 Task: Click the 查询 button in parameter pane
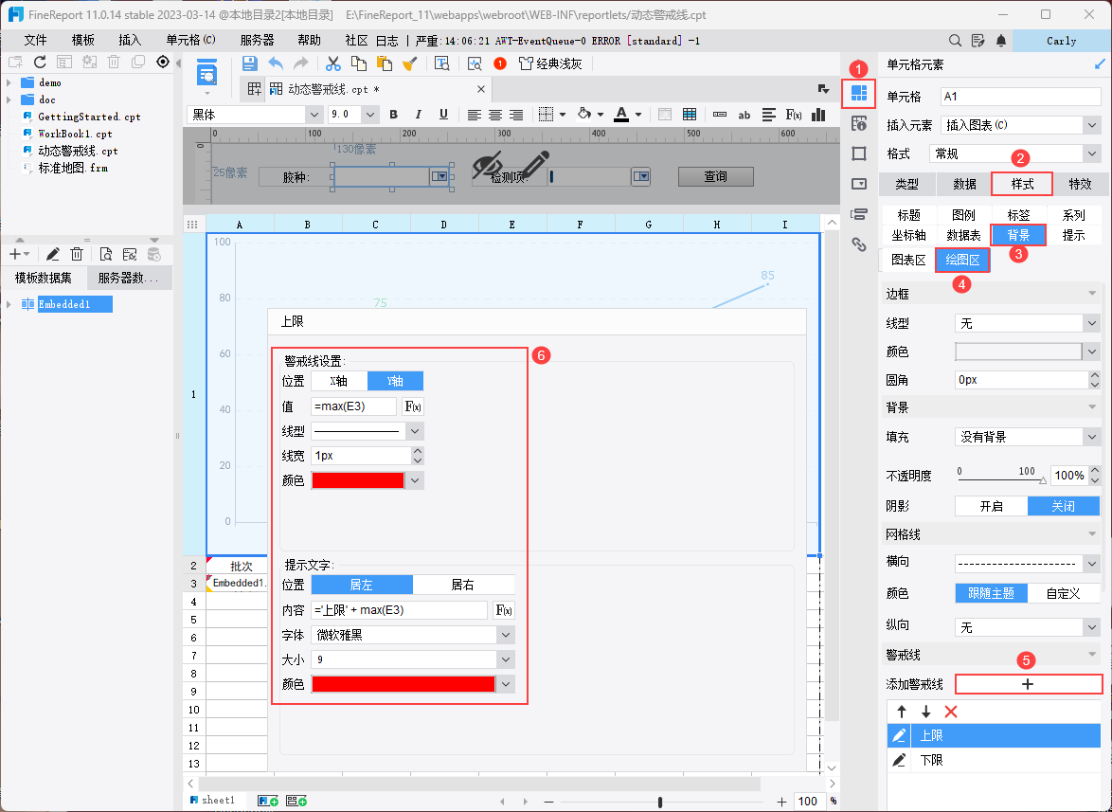(715, 176)
